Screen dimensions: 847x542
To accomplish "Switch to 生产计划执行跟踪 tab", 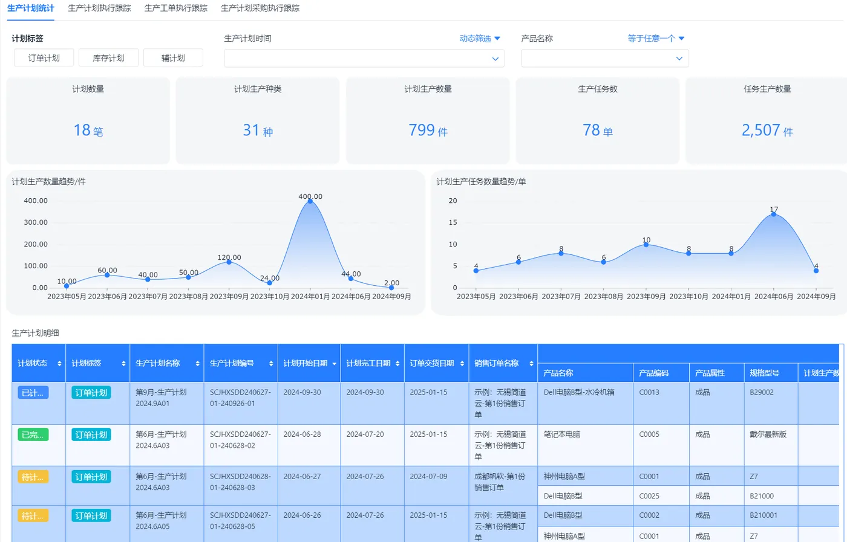I will point(99,8).
